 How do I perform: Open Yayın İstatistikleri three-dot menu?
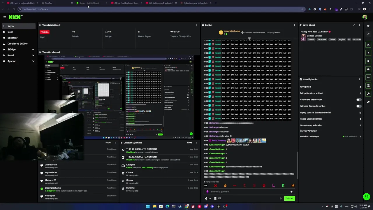tap(197, 25)
